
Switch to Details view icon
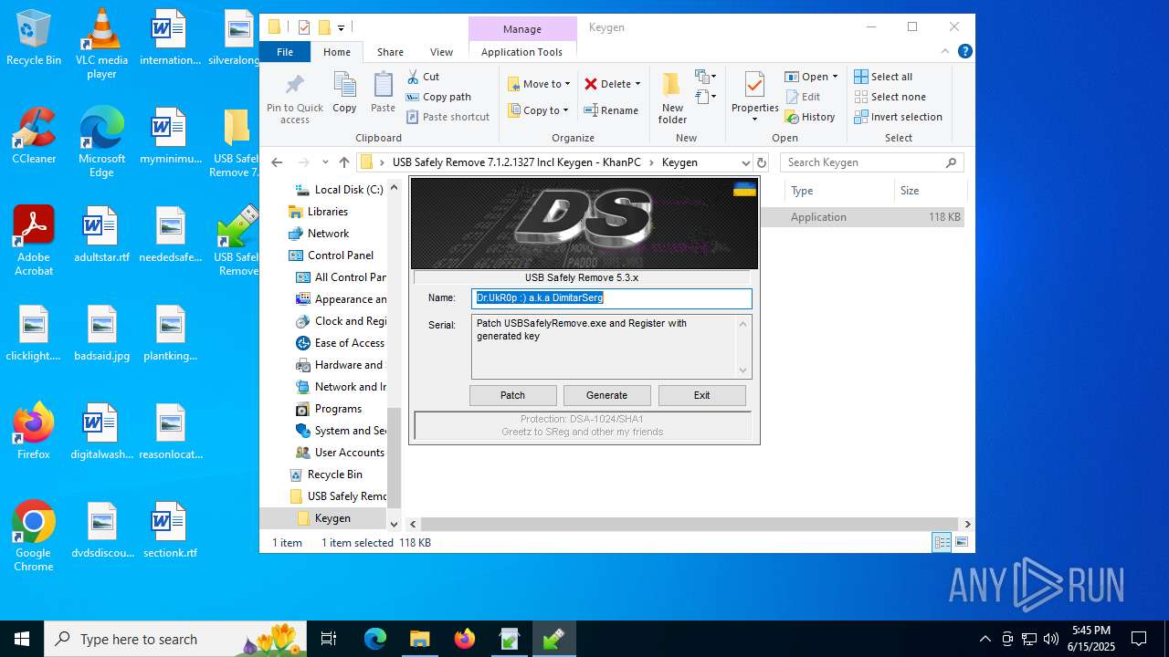coord(942,543)
